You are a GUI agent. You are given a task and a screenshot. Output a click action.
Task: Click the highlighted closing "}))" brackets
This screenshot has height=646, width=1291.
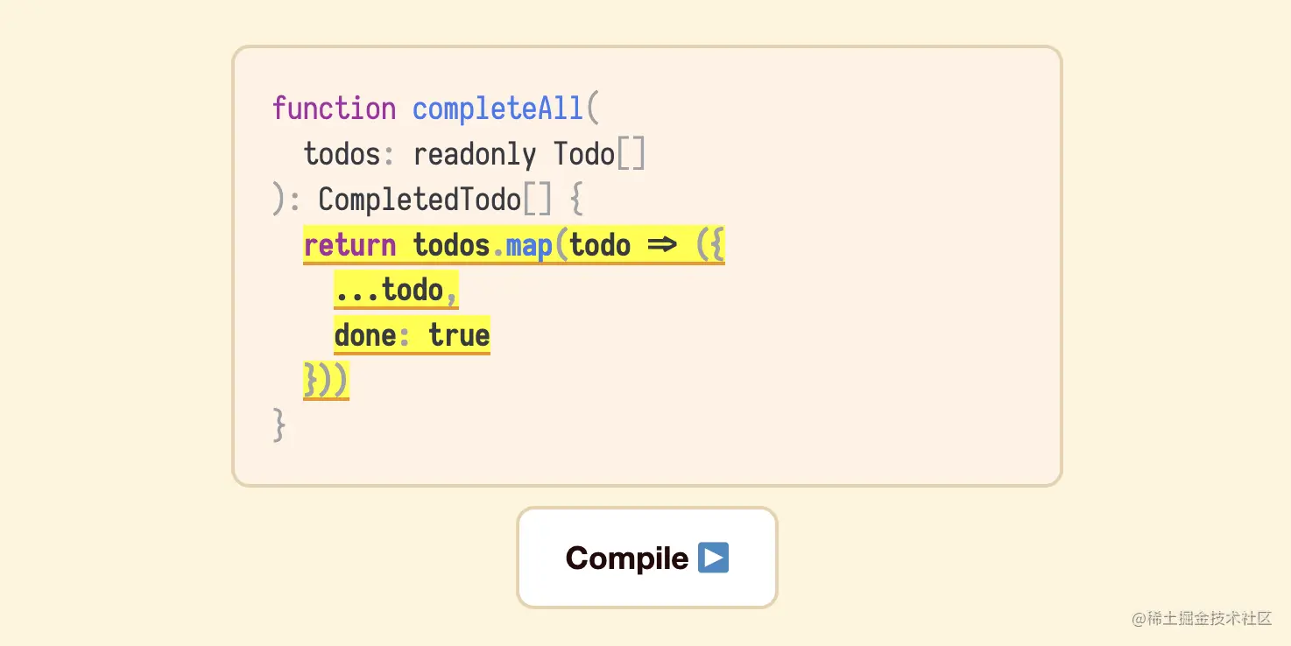[326, 381]
